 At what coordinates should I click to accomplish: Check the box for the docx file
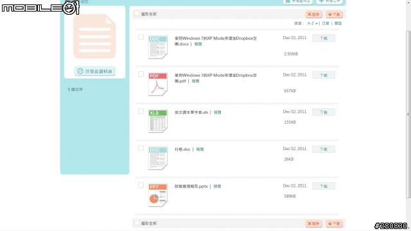tap(141, 37)
